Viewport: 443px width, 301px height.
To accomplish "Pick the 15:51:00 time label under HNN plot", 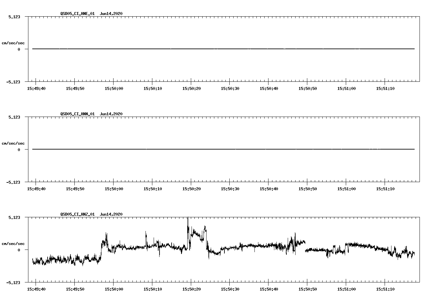I will [346, 189].
